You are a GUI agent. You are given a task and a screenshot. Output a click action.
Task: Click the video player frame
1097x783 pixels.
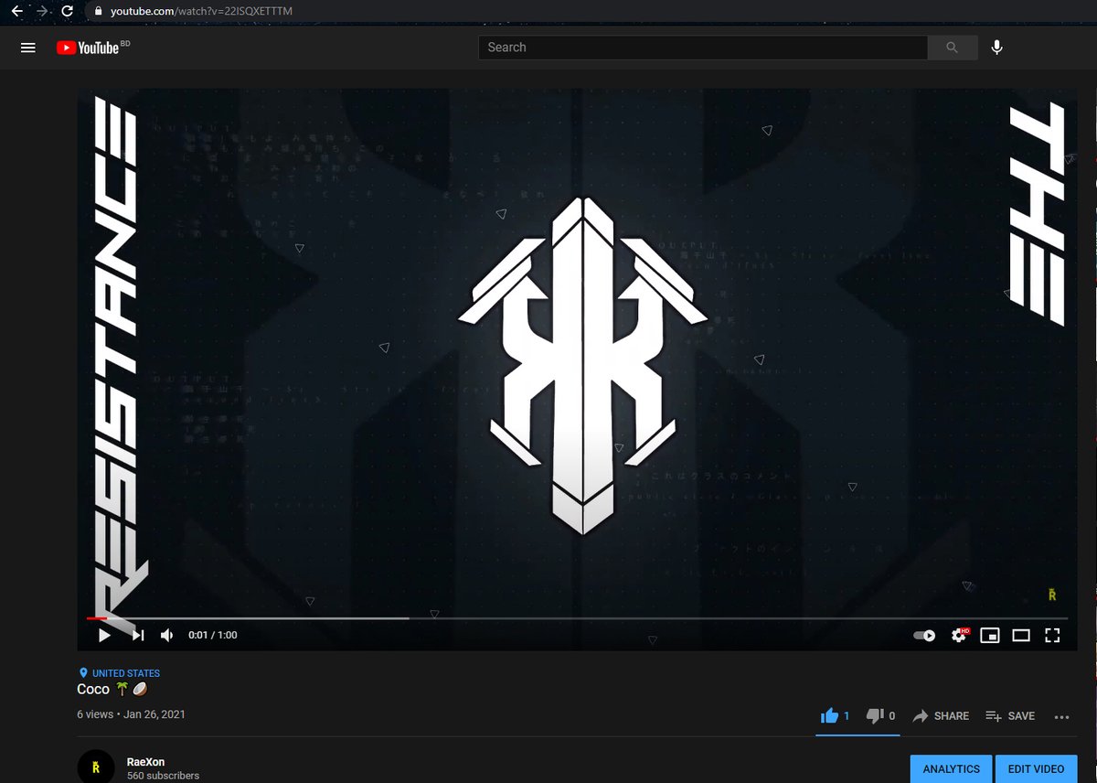point(577,369)
